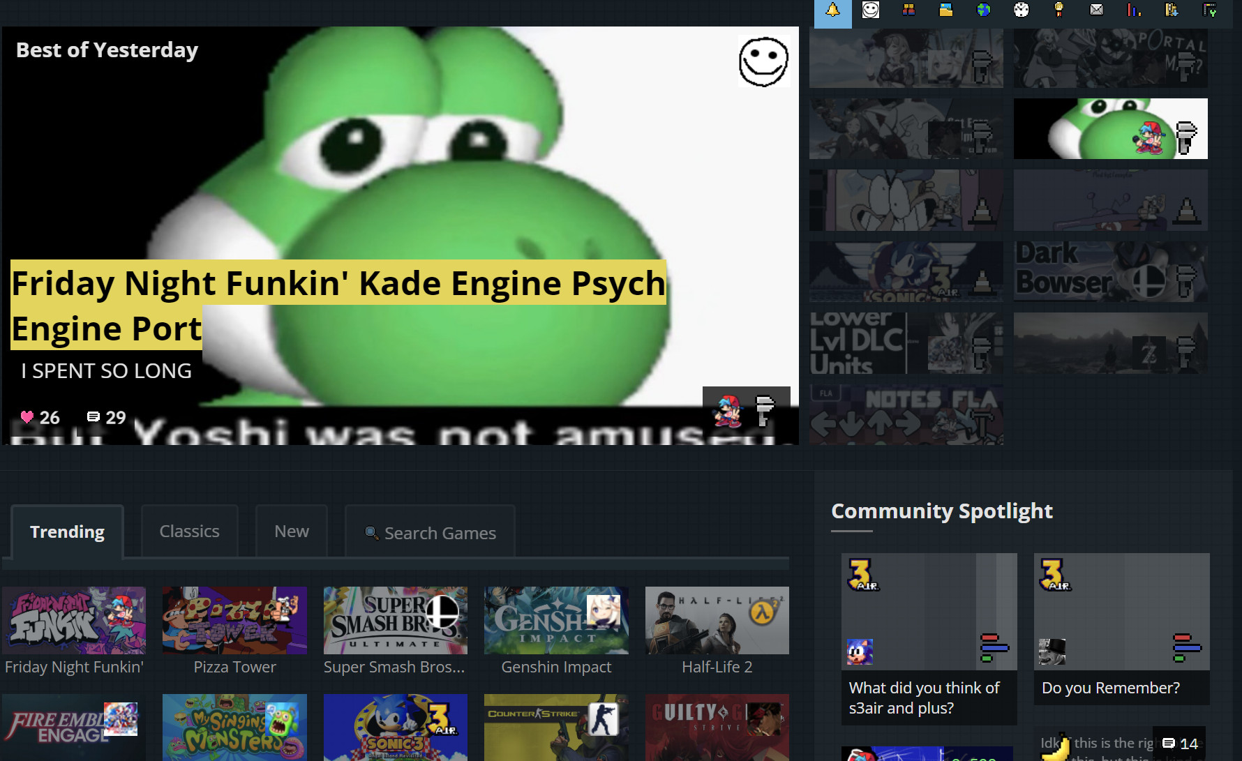
Task: Open private messages via the envelope icon
Action: point(1097,10)
